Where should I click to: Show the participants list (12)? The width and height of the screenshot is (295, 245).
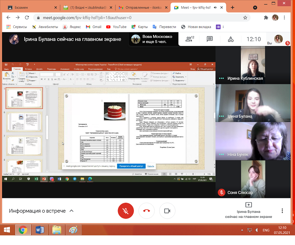190,39
